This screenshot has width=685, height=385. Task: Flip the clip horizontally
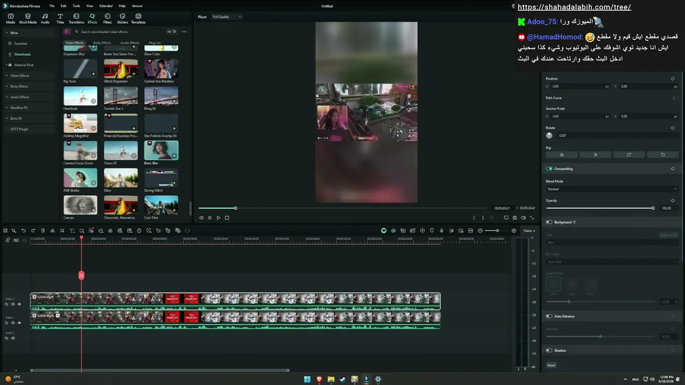(x=561, y=155)
